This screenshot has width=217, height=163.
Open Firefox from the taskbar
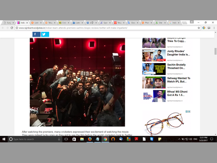click(x=89, y=139)
